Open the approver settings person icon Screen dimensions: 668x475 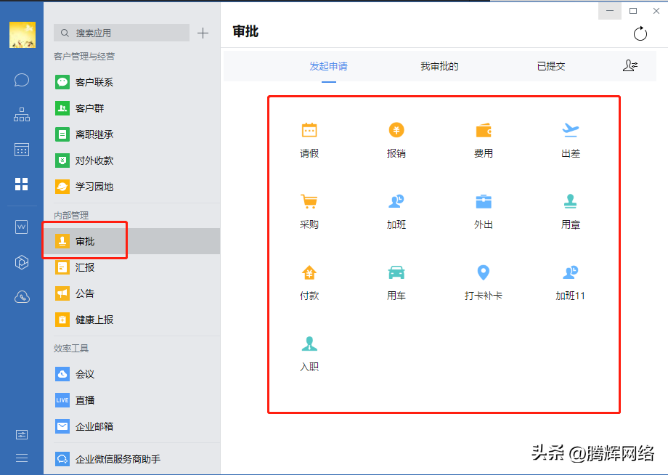(630, 65)
